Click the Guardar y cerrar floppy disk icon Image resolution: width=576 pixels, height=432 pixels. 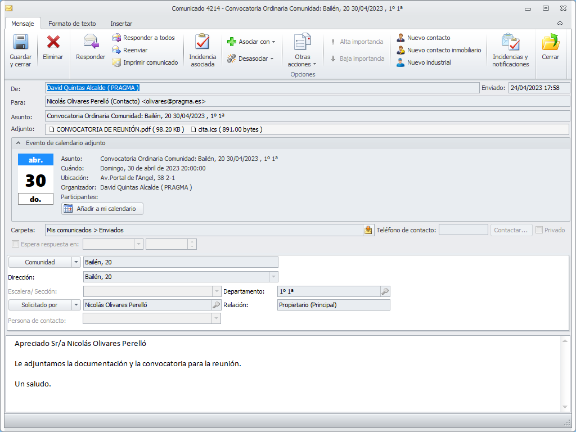point(21,42)
